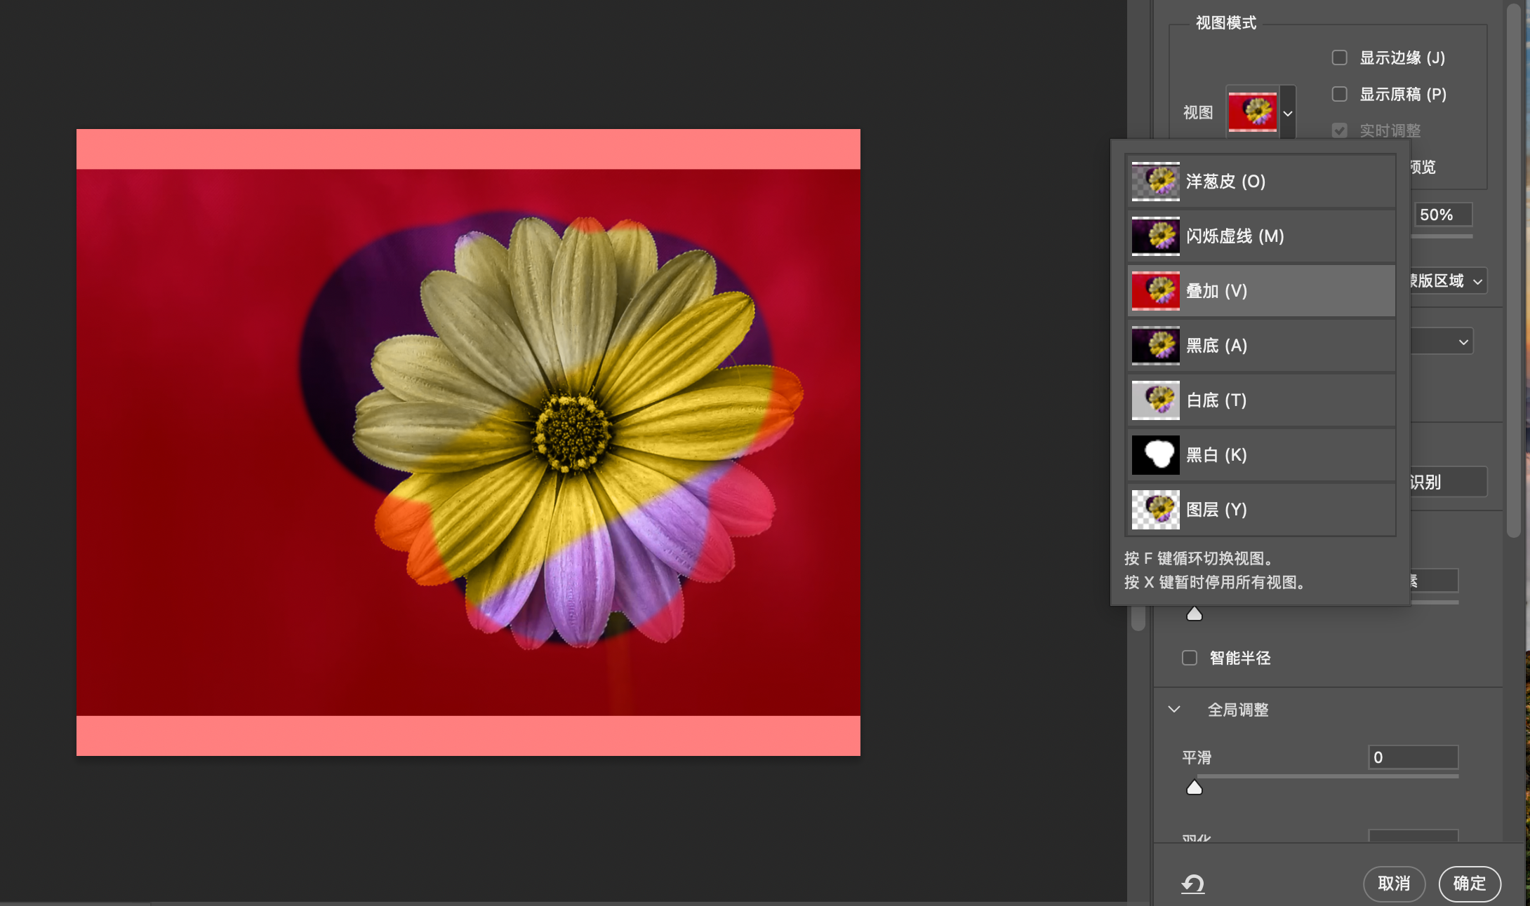Select the On Black (黑底) view icon
Image resolution: width=1530 pixels, height=906 pixels.
click(x=1155, y=346)
